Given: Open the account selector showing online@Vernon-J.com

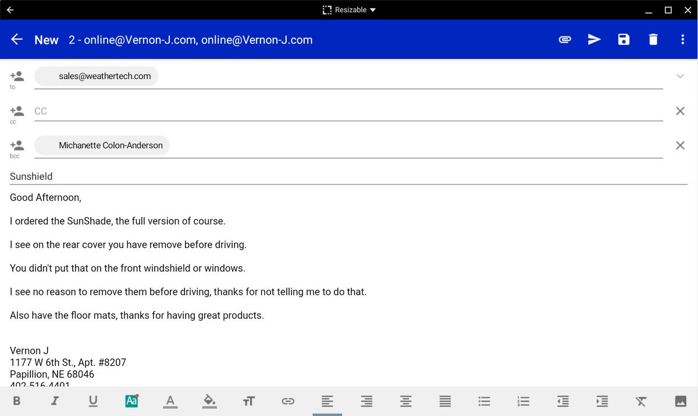Looking at the screenshot, I should click(x=191, y=40).
